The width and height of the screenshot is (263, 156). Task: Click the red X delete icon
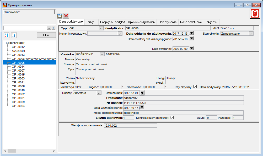pyautogui.click(x=66, y=16)
